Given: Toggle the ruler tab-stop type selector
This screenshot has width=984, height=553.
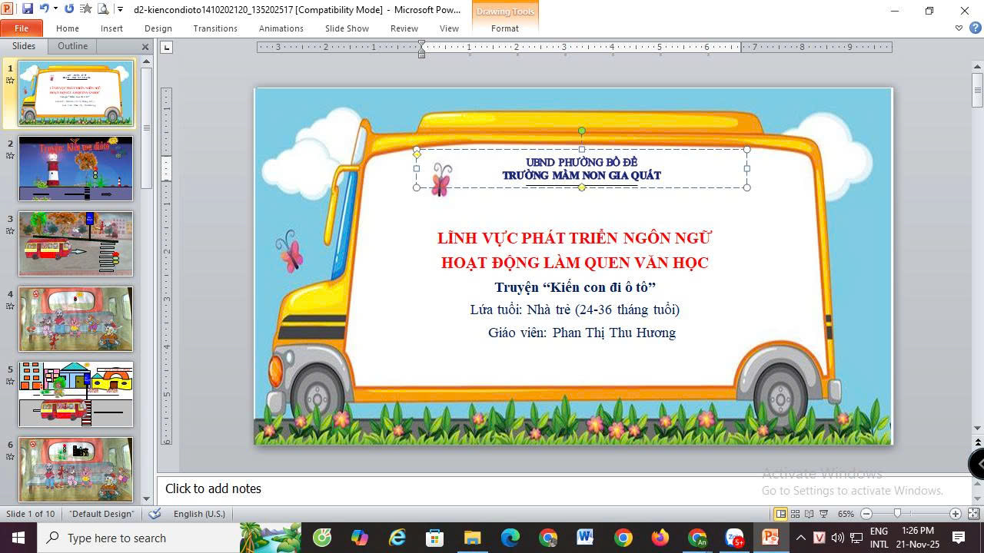Looking at the screenshot, I should pos(167,48).
